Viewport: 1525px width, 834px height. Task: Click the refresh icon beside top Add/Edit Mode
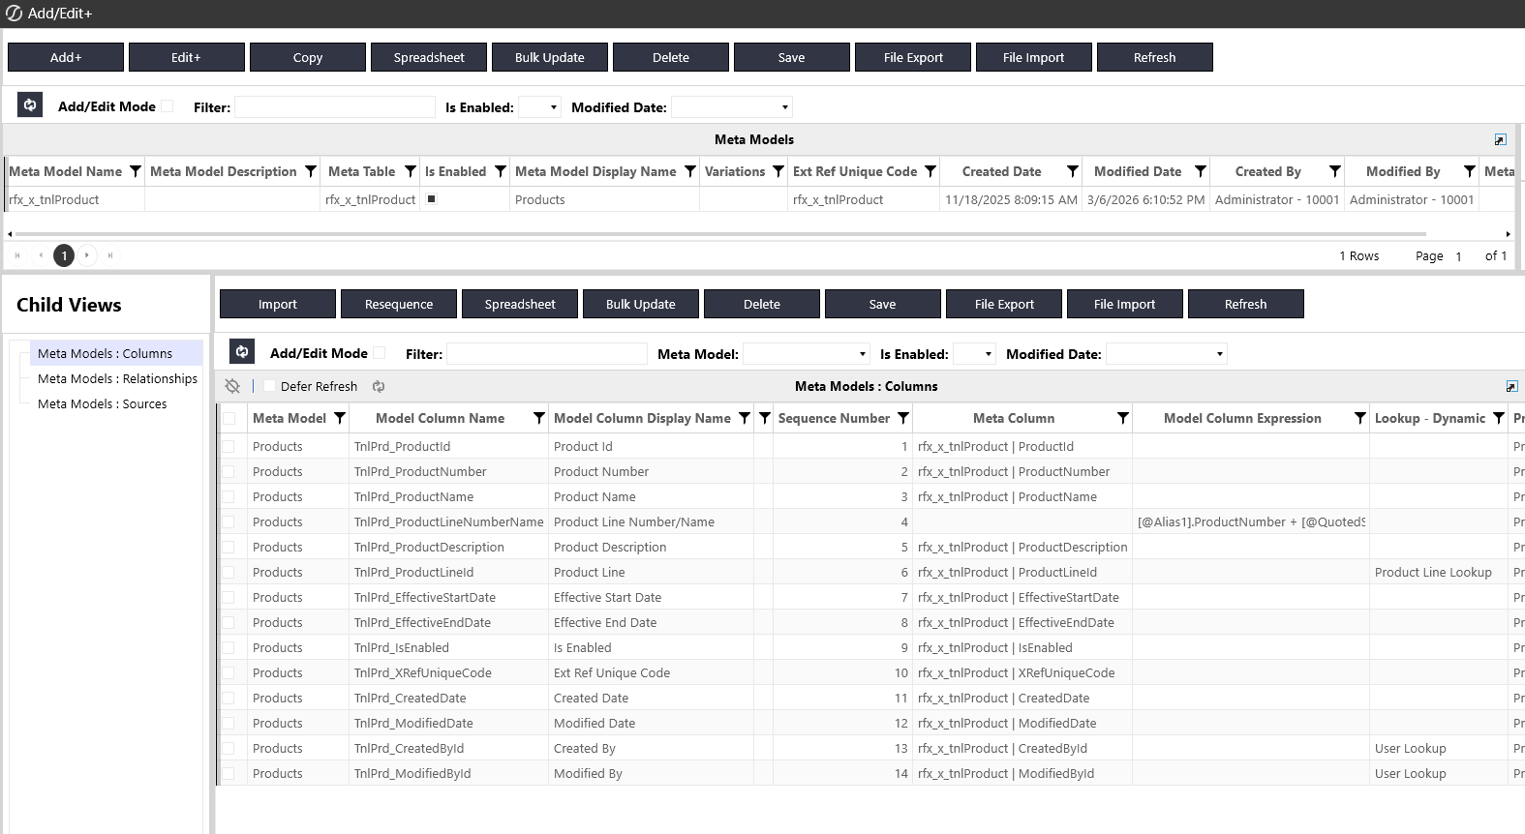click(30, 105)
